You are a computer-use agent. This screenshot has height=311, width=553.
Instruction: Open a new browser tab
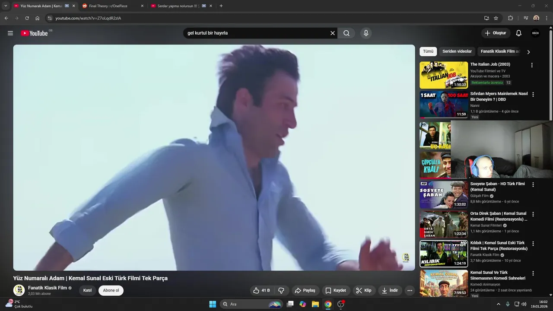(221, 6)
